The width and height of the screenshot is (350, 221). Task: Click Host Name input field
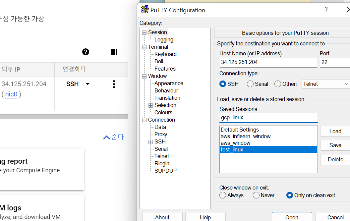point(268,62)
